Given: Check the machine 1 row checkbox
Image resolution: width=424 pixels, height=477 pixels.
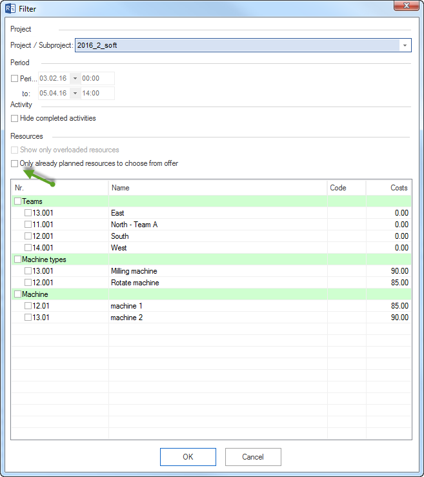Looking at the screenshot, I should (x=28, y=306).
